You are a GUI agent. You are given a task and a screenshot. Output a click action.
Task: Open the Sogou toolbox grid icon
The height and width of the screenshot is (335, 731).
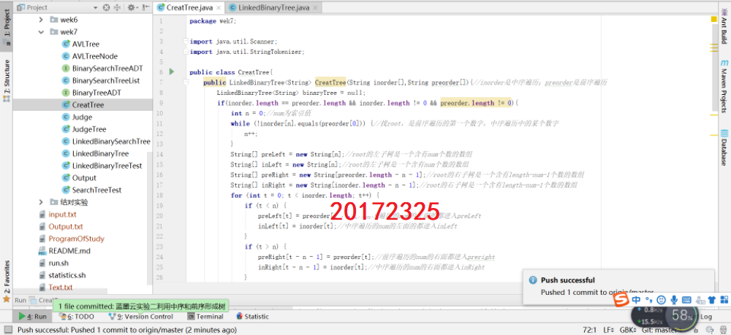(x=724, y=300)
